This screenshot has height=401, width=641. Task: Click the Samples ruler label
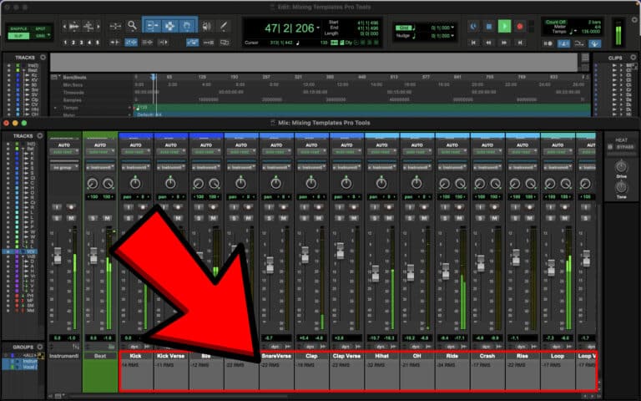tap(73, 100)
